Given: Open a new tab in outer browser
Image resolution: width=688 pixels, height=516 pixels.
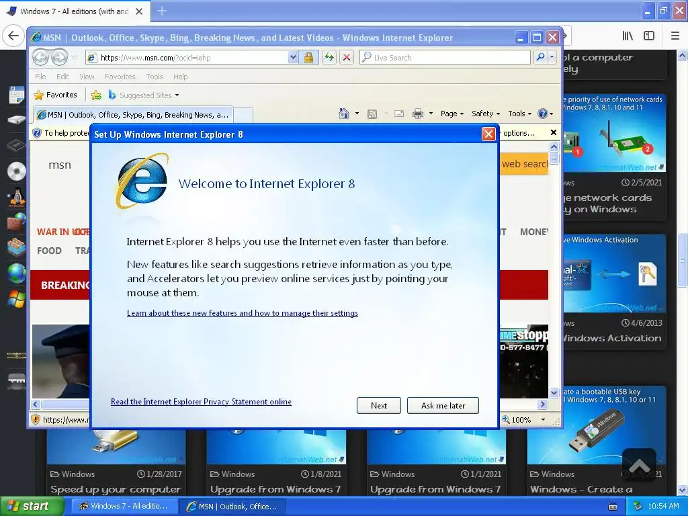Looking at the screenshot, I should coord(161,11).
